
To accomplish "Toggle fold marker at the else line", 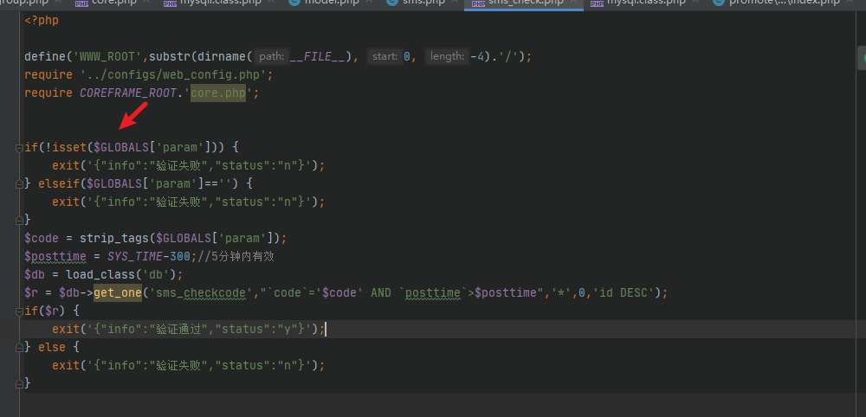I will (19, 348).
